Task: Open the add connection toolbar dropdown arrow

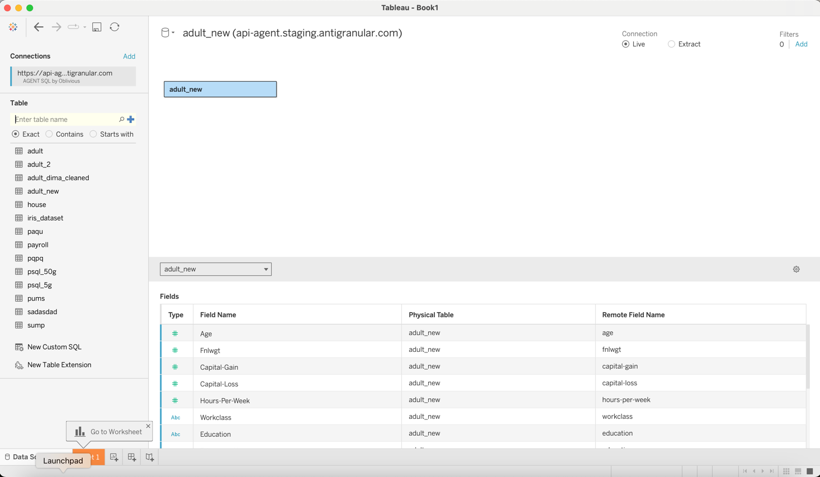Action: point(85,27)
